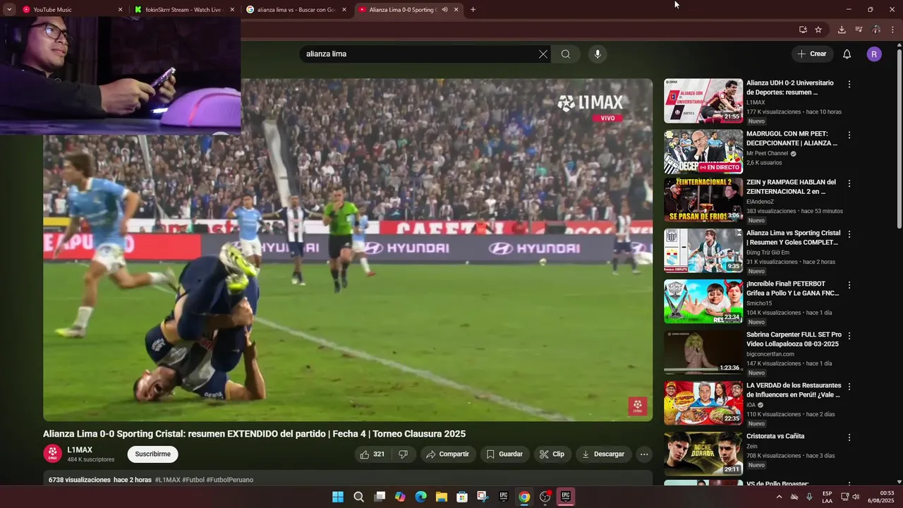903x508 pixels.
Task: Open Snipping Tool from taskbar
Action: click(483, 497)
